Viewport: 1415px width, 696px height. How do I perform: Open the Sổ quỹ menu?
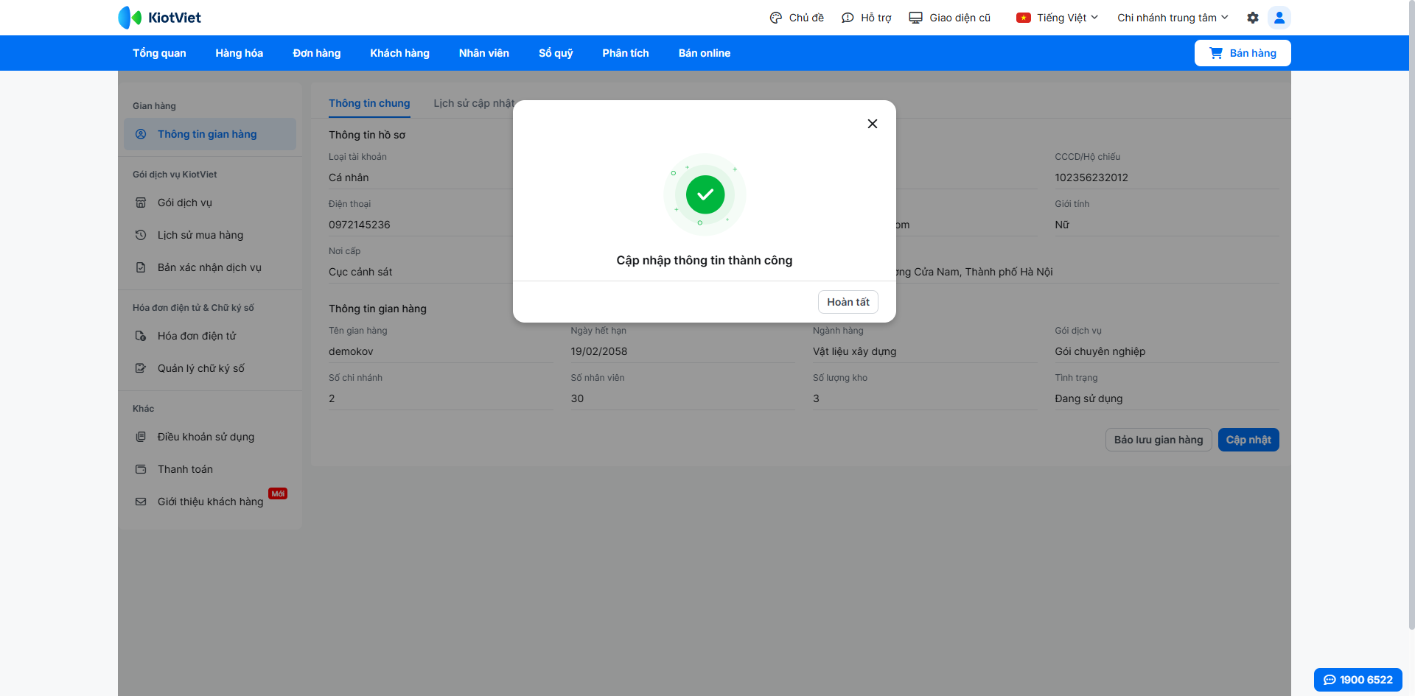(555, 53)
